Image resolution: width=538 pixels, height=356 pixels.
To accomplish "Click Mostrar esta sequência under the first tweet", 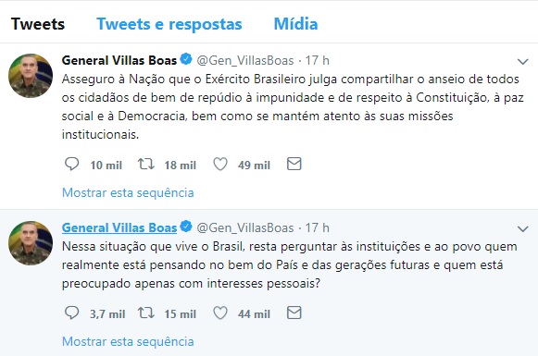I will (x=128, y=192).
